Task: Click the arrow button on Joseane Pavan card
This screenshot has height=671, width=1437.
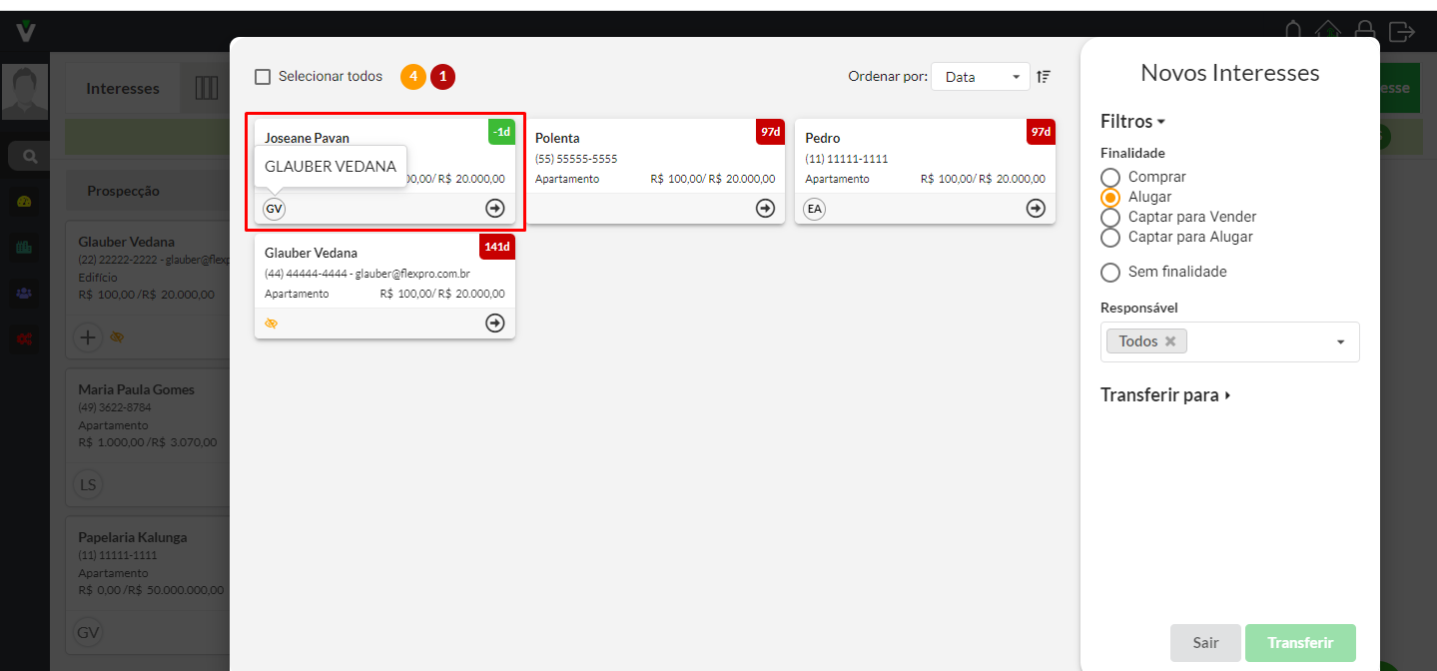Action: [495, 209]
